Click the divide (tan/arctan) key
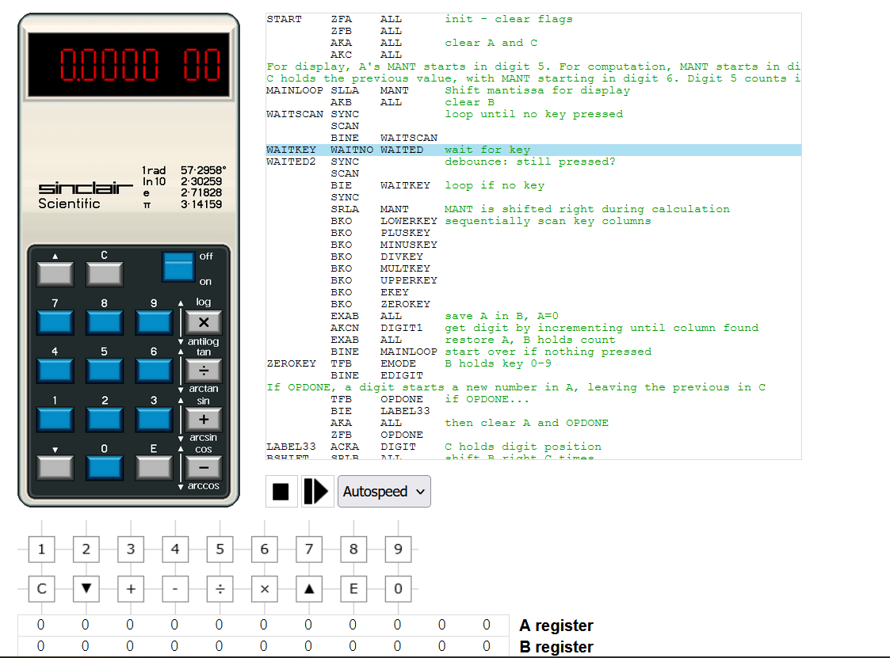This screenshot has height=658, width=890. [x=204, y=371]
